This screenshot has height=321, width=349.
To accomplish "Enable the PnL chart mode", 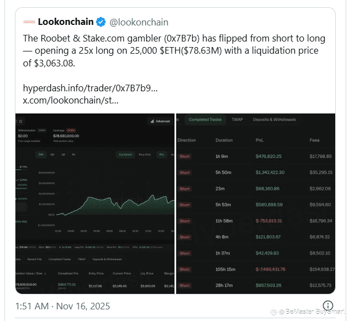I will (161, 154).
